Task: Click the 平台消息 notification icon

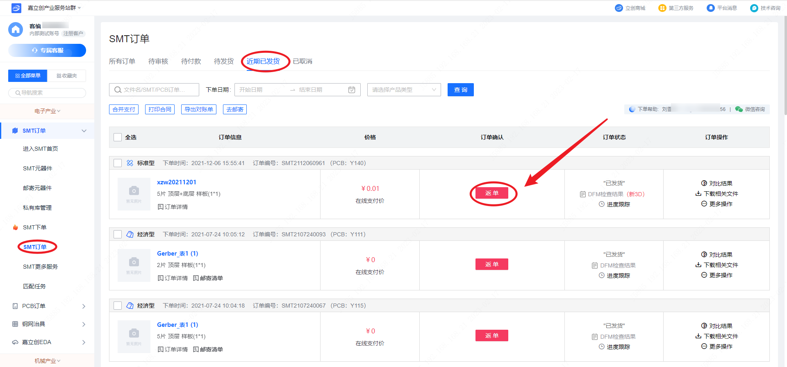Action: (710, 8)
